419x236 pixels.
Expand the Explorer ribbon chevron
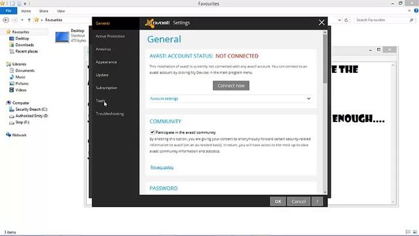pyautogui.click(x=409, y=11)
